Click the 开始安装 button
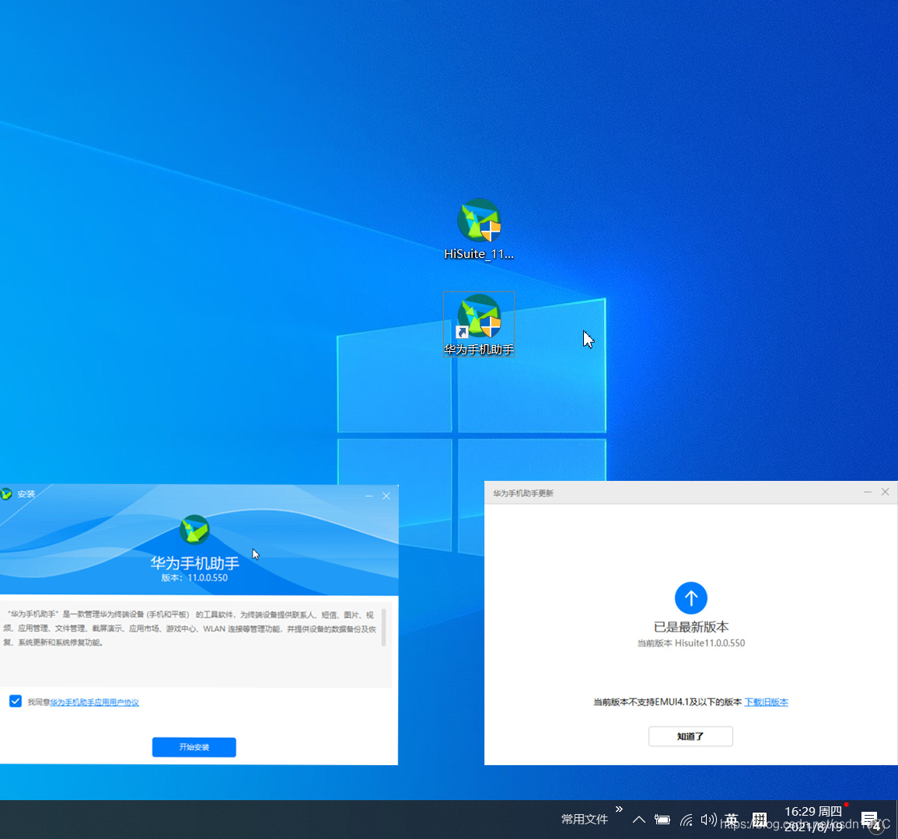 coord(194,747)
